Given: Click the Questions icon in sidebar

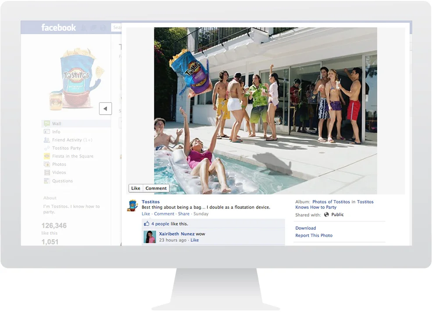Looking at the screenshot, I should [x=47, y=181].
